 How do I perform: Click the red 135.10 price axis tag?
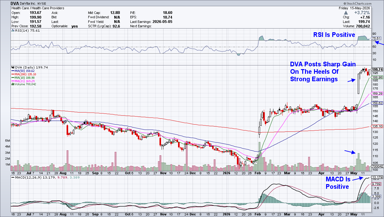coord(377,126)
